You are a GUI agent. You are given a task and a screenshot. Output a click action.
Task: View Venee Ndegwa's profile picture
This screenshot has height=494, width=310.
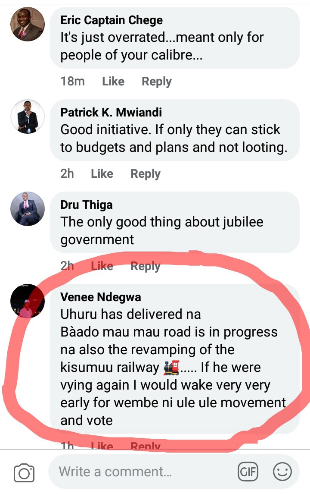[x=28, y=301]
